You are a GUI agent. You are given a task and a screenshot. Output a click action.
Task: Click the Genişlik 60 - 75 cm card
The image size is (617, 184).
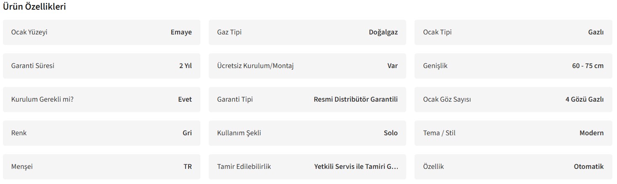[x=513, y=66]
